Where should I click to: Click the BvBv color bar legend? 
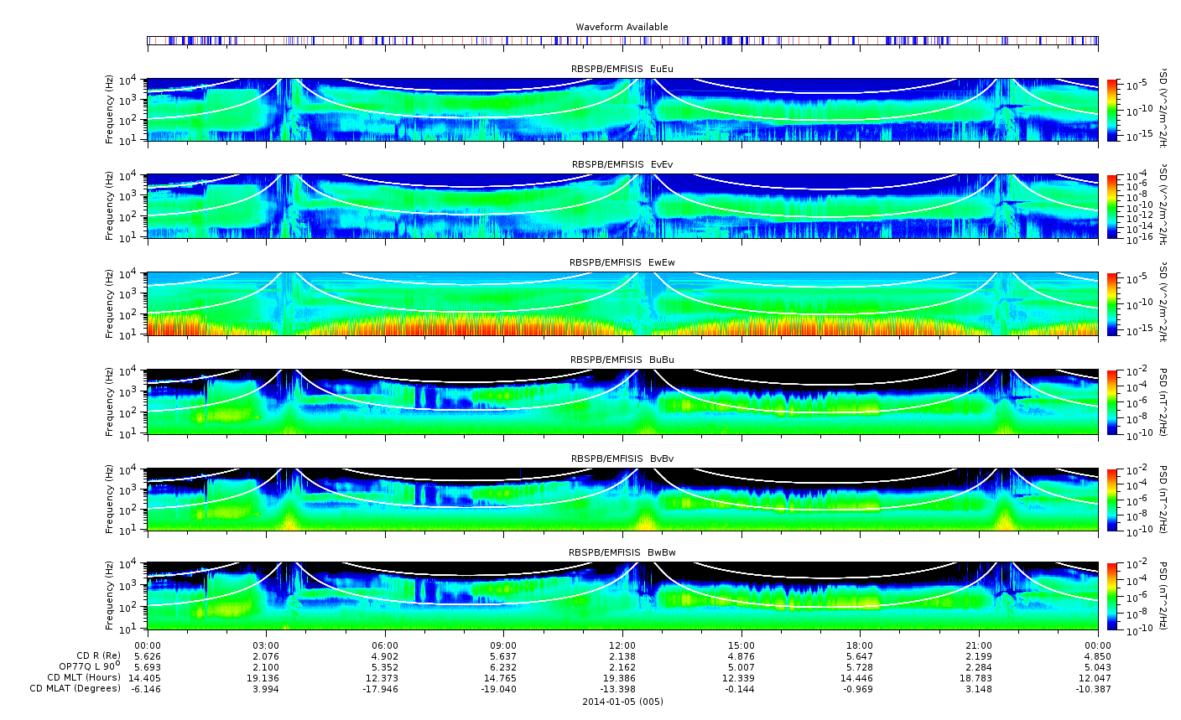coord(1112,500)
